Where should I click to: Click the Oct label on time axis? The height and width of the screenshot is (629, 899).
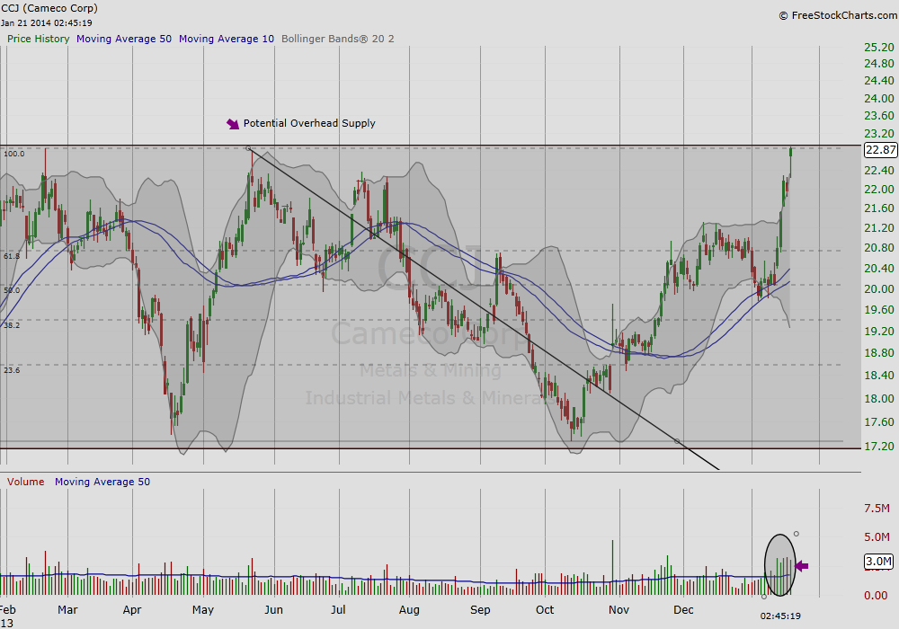pos(545,609)
